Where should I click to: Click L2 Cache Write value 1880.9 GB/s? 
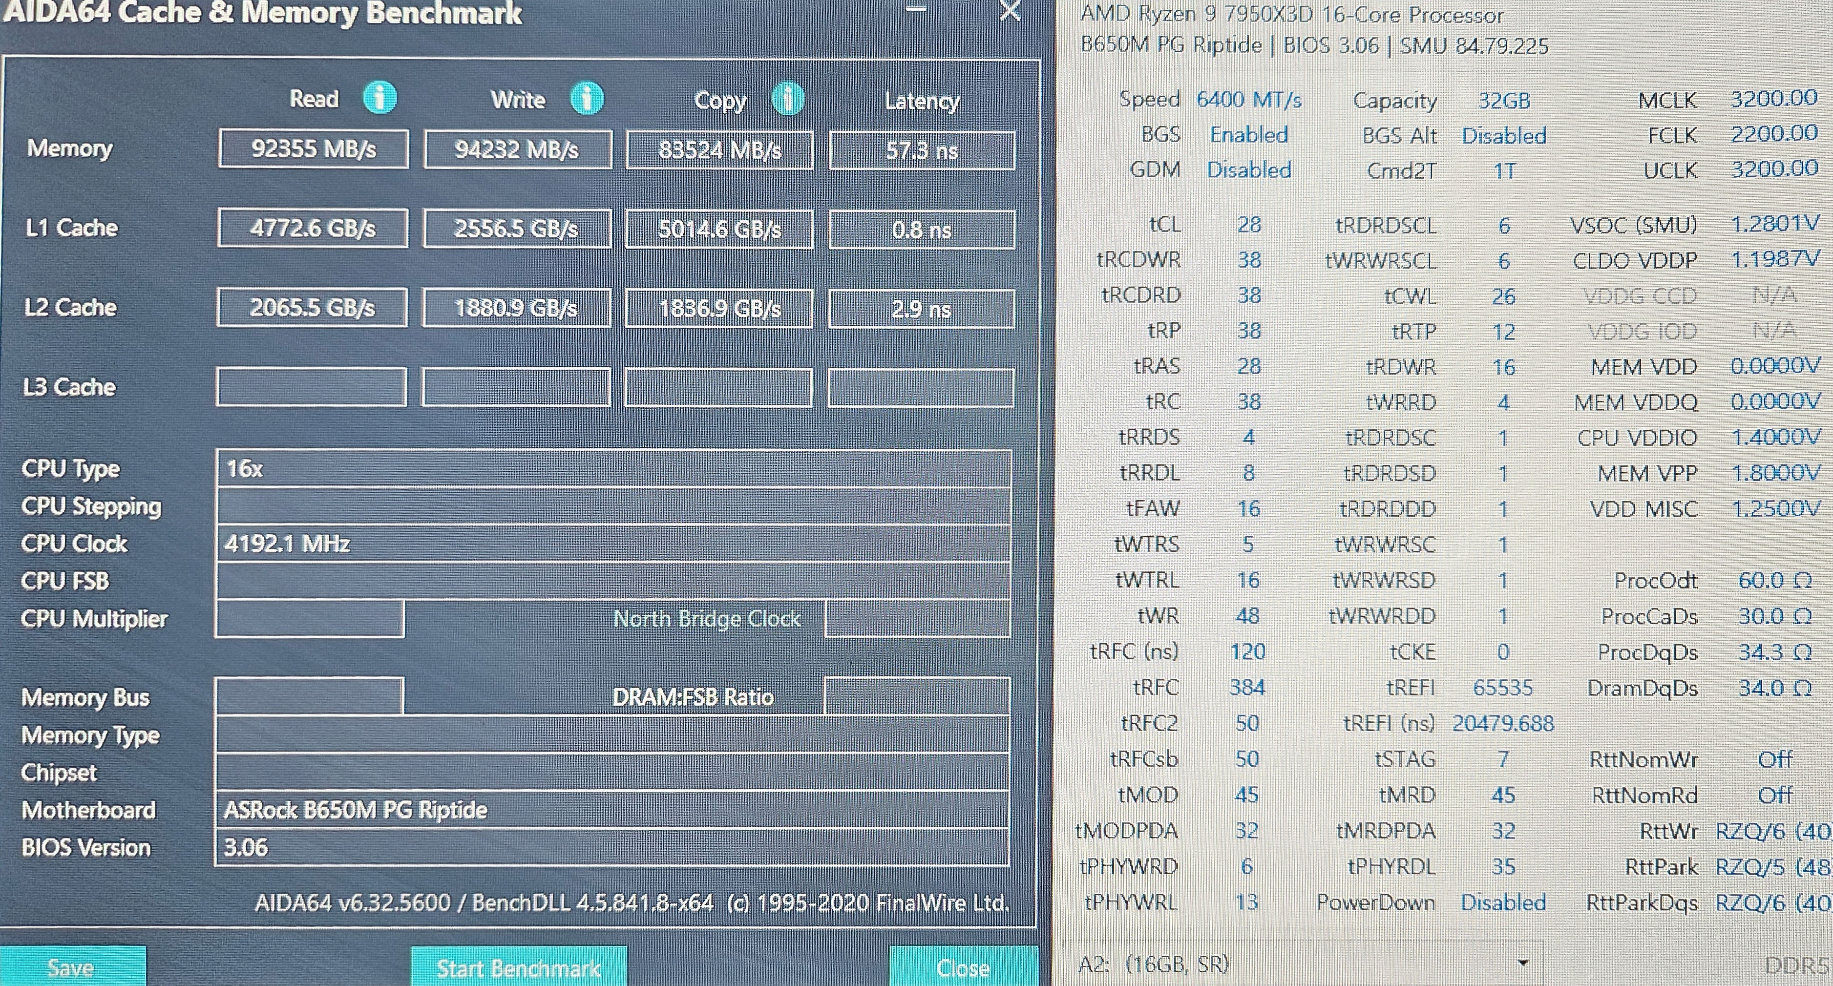(516, 308)
